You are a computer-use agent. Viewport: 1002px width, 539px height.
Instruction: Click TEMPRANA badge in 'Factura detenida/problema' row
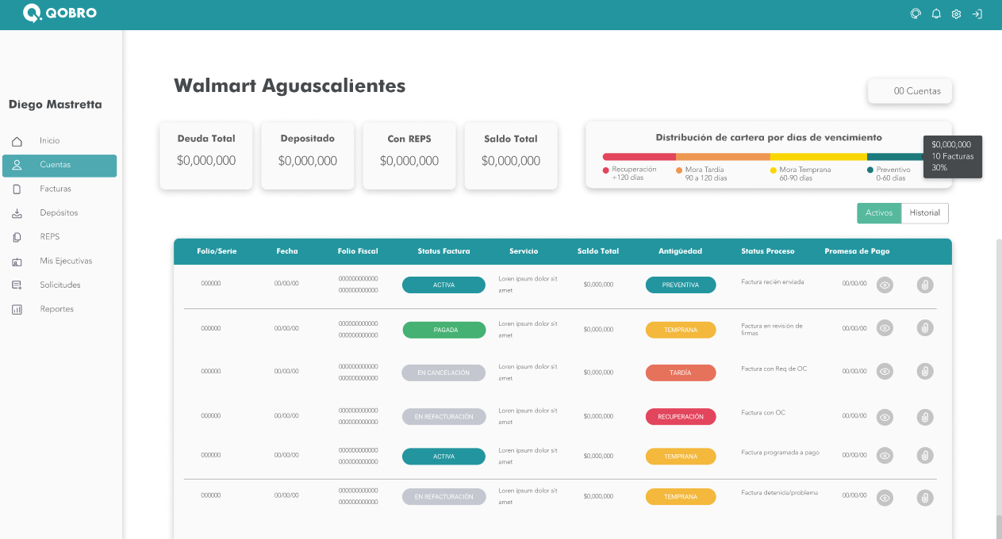(681, 497)
